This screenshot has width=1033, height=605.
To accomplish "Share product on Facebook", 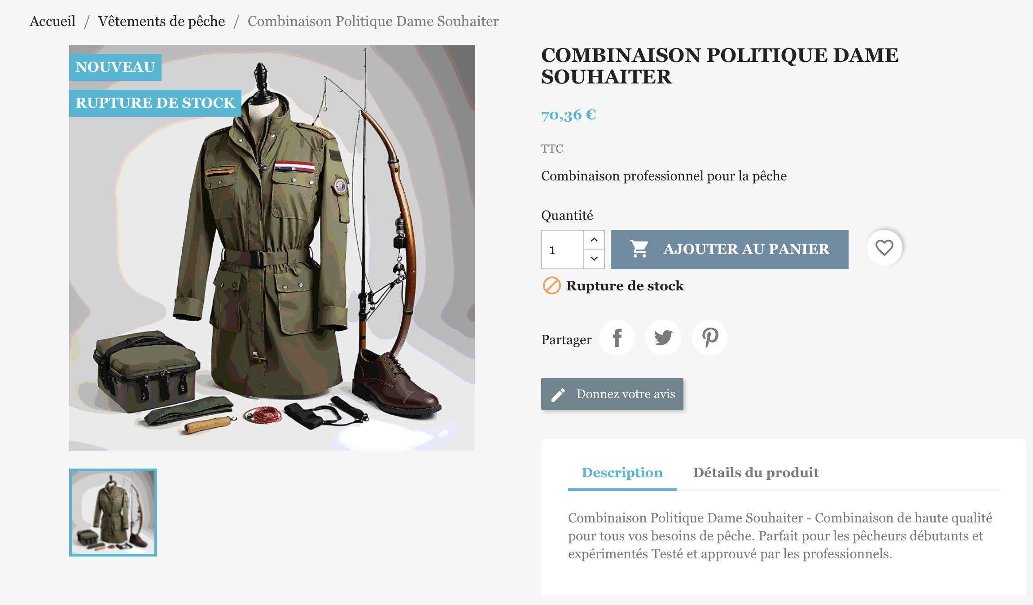I will 617,338.
